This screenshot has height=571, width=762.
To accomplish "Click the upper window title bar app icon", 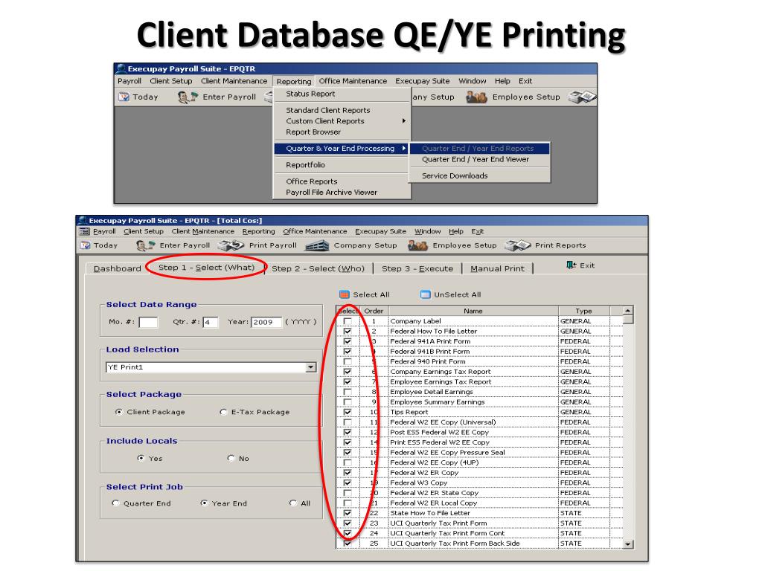I will click(x=121, y=68).
